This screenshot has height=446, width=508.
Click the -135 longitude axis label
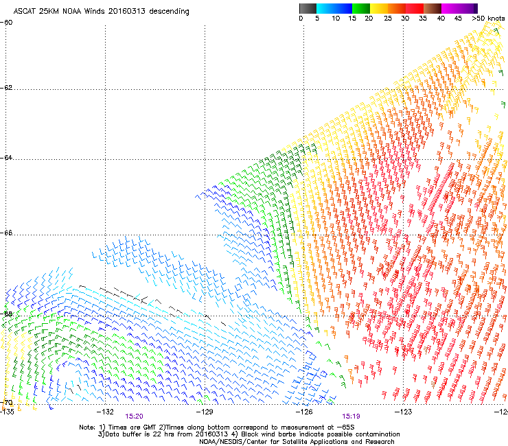pyautogui.click(x=7, y=412)
